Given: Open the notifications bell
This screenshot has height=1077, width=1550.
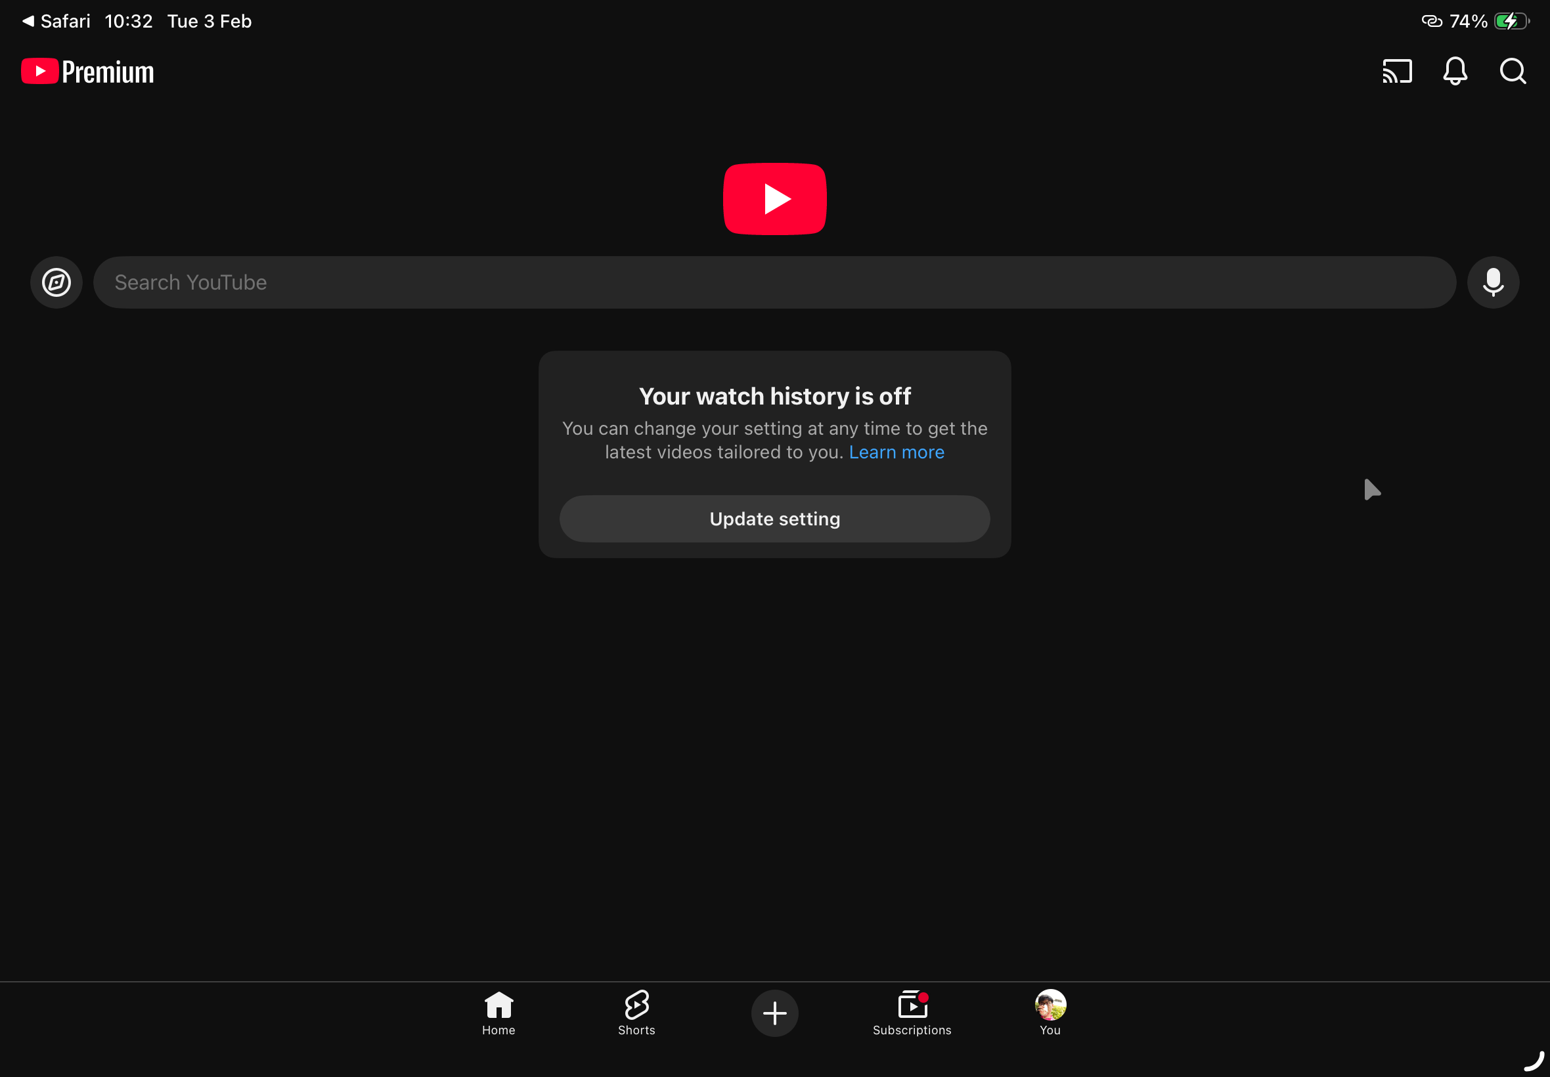Looking at the screenshot, I should pyautogui.click(x=1455, y=71).
